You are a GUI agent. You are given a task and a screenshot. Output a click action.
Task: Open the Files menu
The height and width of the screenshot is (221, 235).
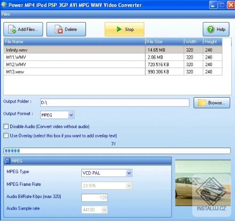6,14
